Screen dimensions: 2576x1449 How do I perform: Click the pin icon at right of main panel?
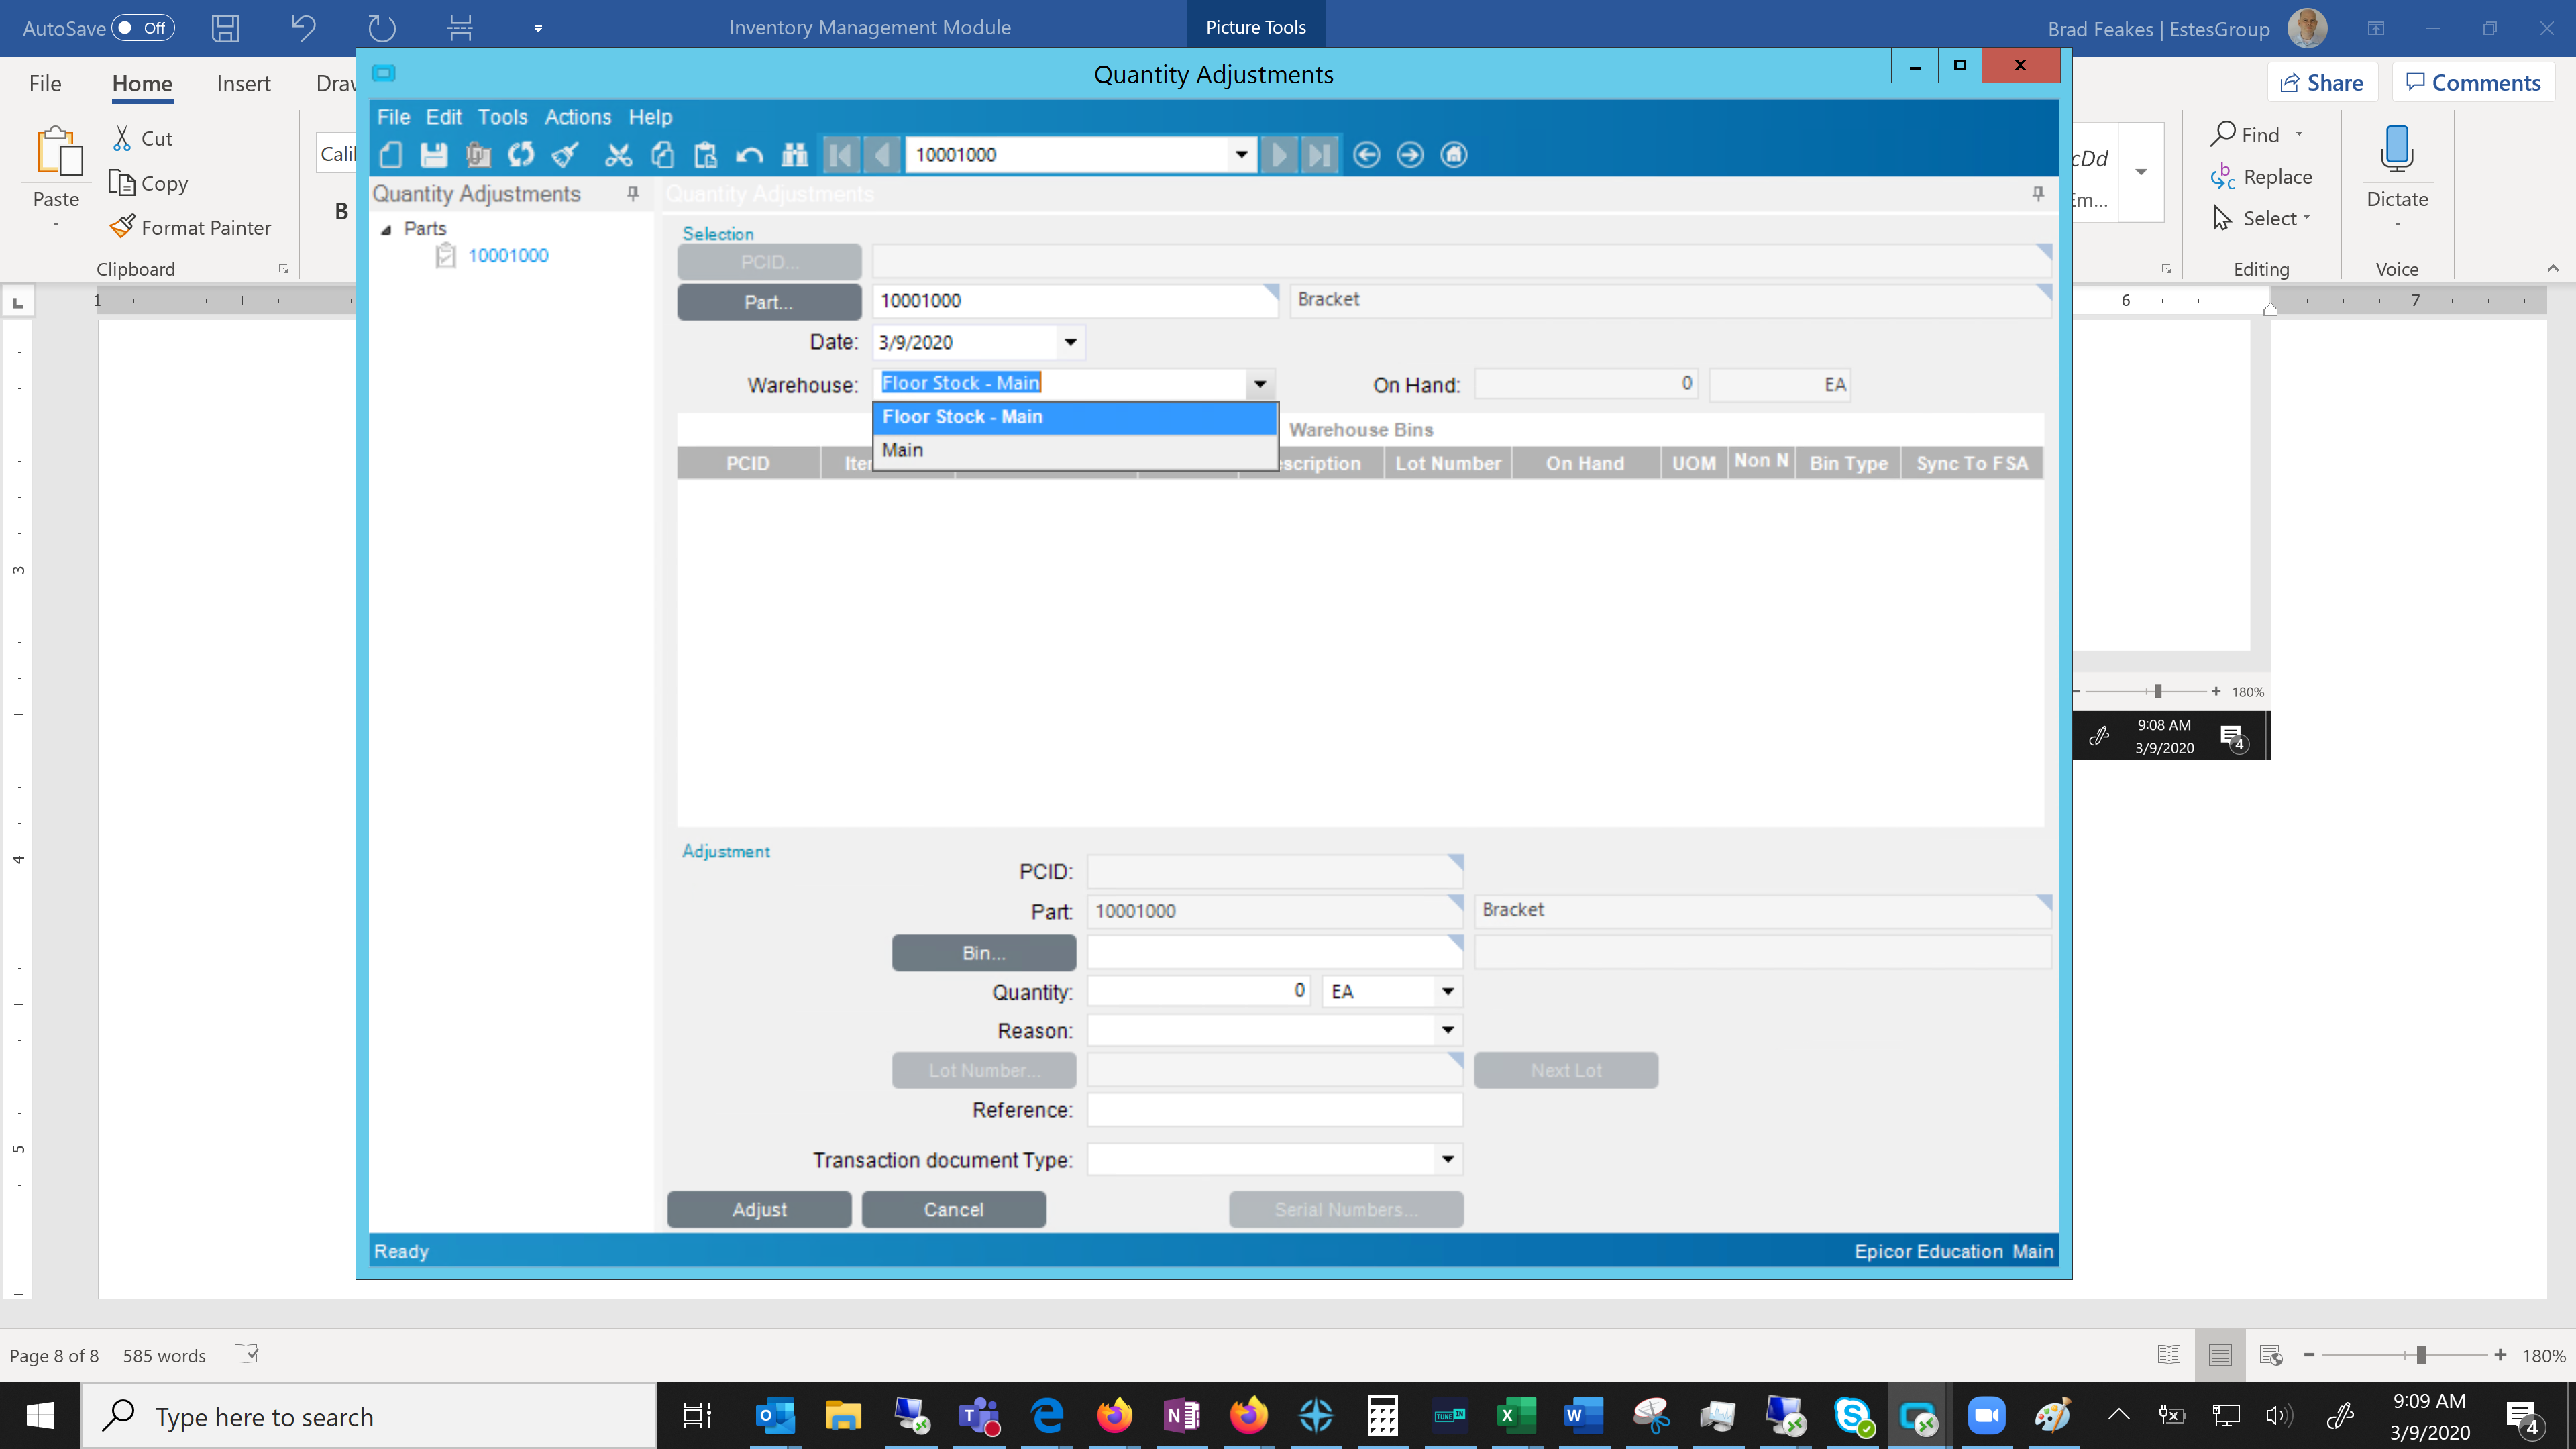pyautogui.click(x=2038, y=193)
